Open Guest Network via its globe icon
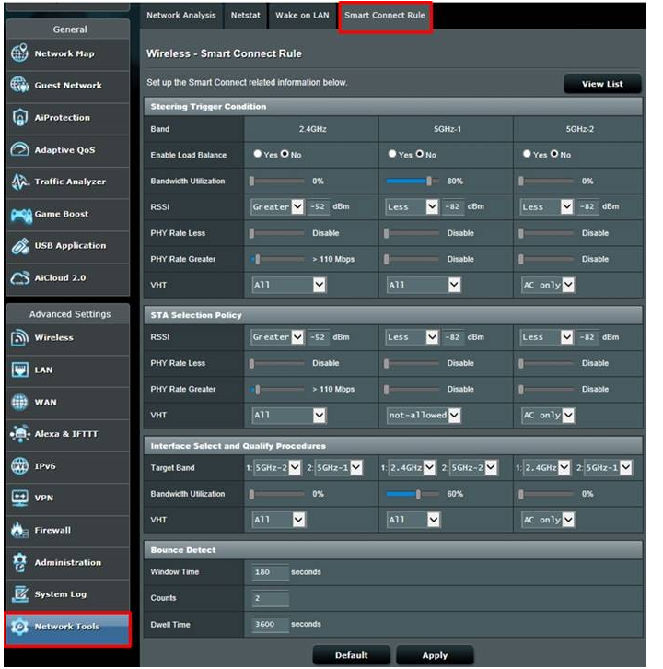This screenshot has height=669, width=663. 19,85
